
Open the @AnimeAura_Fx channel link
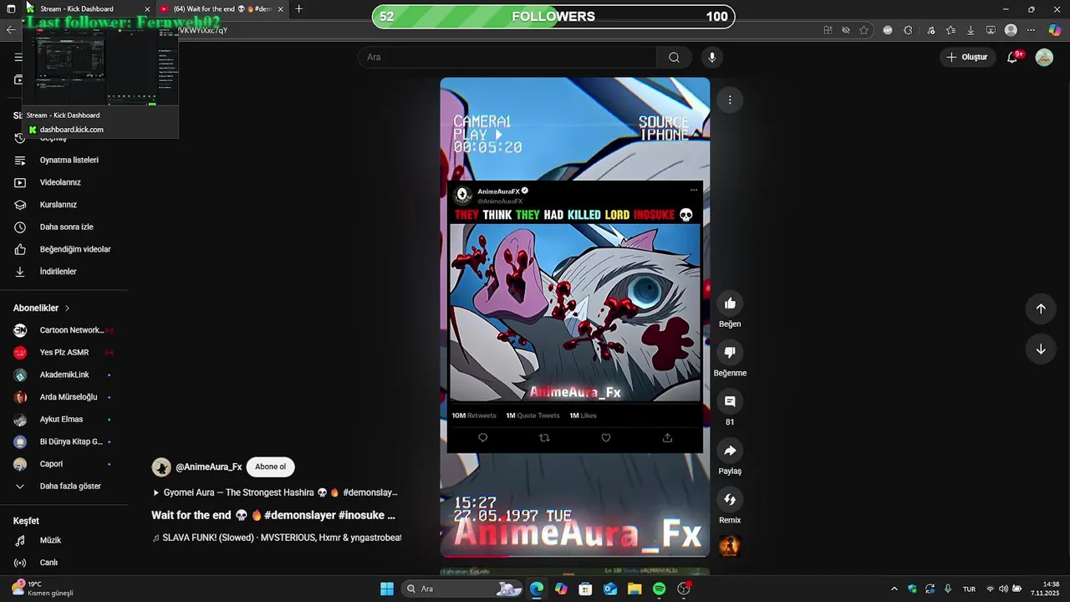pyautogui.click(x=208, y=467)
